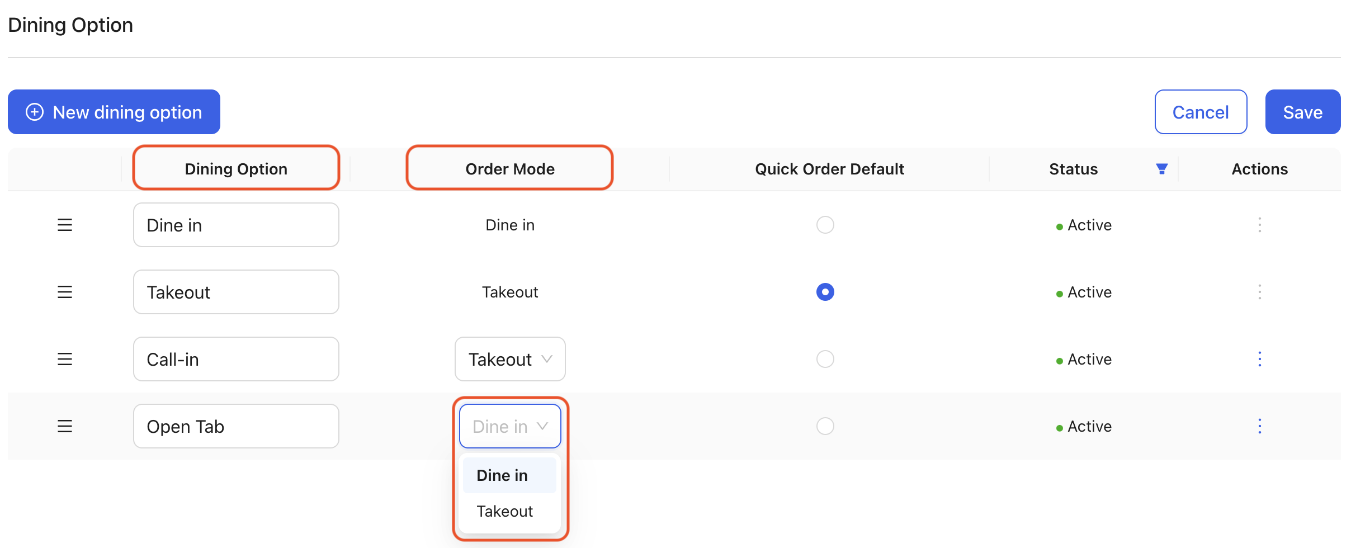
Task: Click the plus icon on New dining option
Action: click(x=35, y=112)
